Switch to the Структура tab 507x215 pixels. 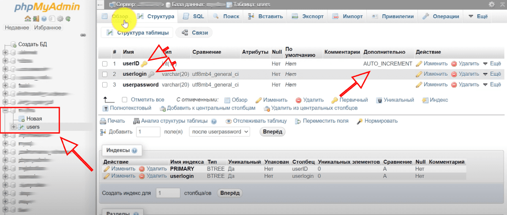coord(155,16)
